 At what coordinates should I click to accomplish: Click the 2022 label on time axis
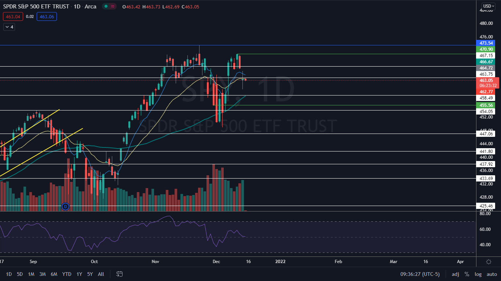280,262
